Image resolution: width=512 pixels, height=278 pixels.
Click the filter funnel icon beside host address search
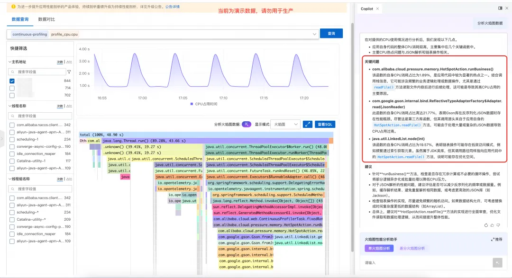[x=69, y=72]
